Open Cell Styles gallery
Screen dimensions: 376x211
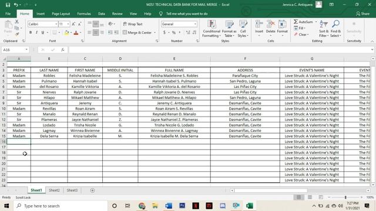[x=243, y=29]
